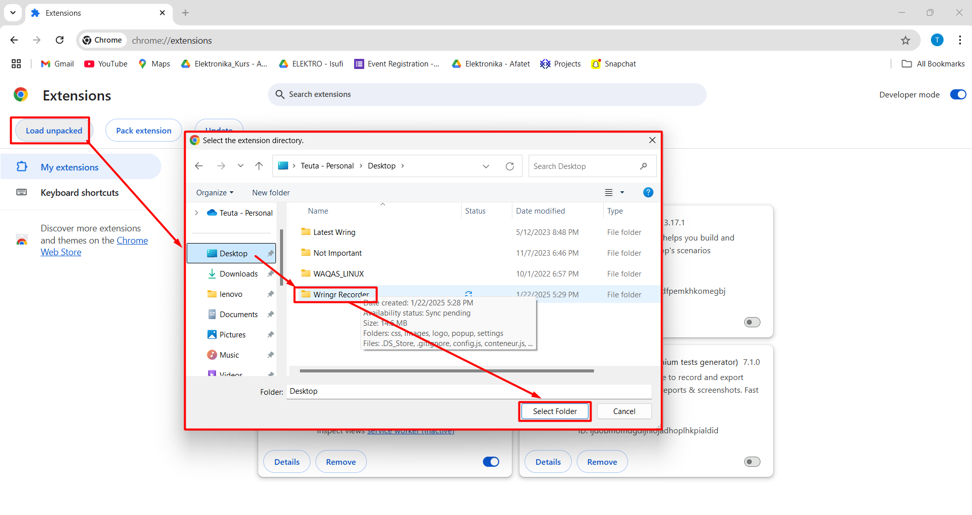The height and width of the screenshot is (515, 972).
Task: Click Load unpacked button
Action: tap(54, 131)
